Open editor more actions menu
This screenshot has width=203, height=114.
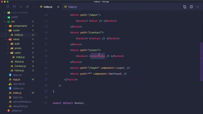198,7
